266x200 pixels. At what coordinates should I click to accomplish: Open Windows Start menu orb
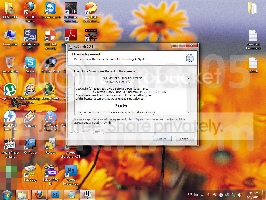coord(7,195)
